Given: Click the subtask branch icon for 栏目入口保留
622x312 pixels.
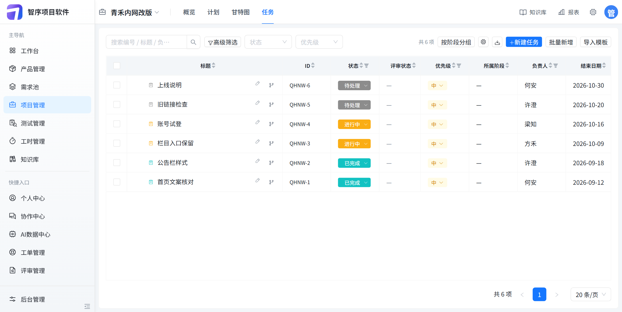Looking at the screenshot, I should (x=271, y=143).
